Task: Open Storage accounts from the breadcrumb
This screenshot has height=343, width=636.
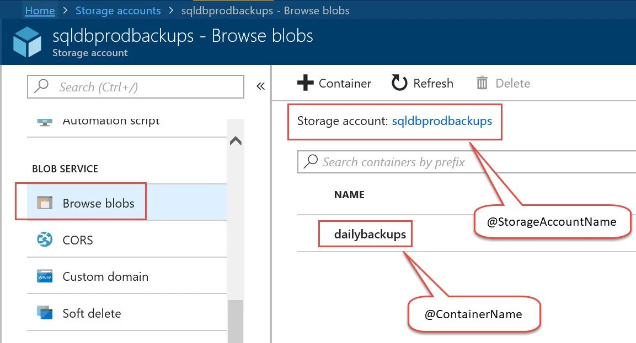Action: point(118,10)
